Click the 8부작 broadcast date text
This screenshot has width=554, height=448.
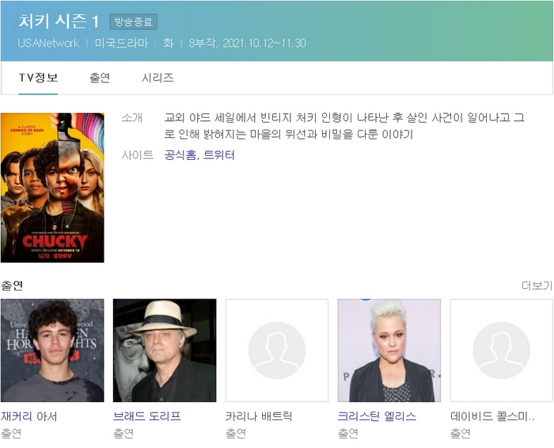tap(247, 43)
